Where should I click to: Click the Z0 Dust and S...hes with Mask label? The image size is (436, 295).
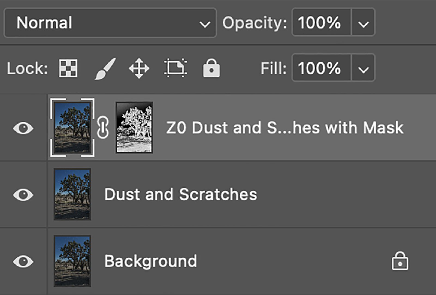click(285, 128)
